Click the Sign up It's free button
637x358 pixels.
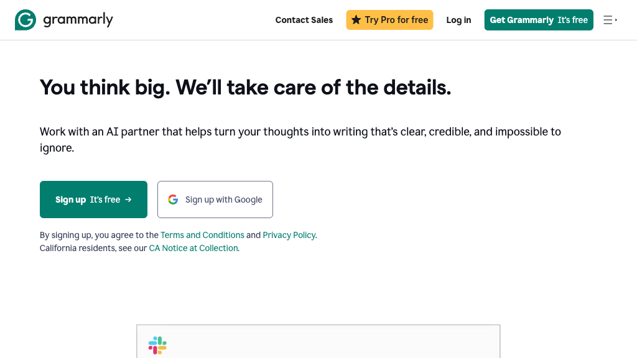93,200
